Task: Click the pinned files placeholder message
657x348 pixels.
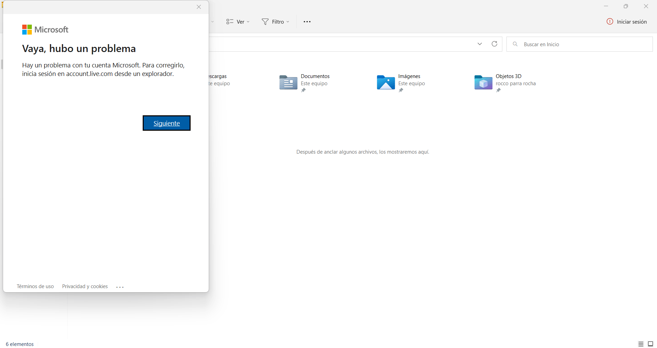Action: 363,152
